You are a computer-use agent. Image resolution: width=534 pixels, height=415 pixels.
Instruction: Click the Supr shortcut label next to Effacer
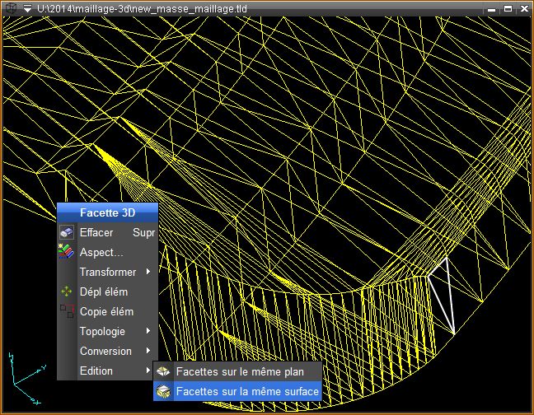[144, 233]
